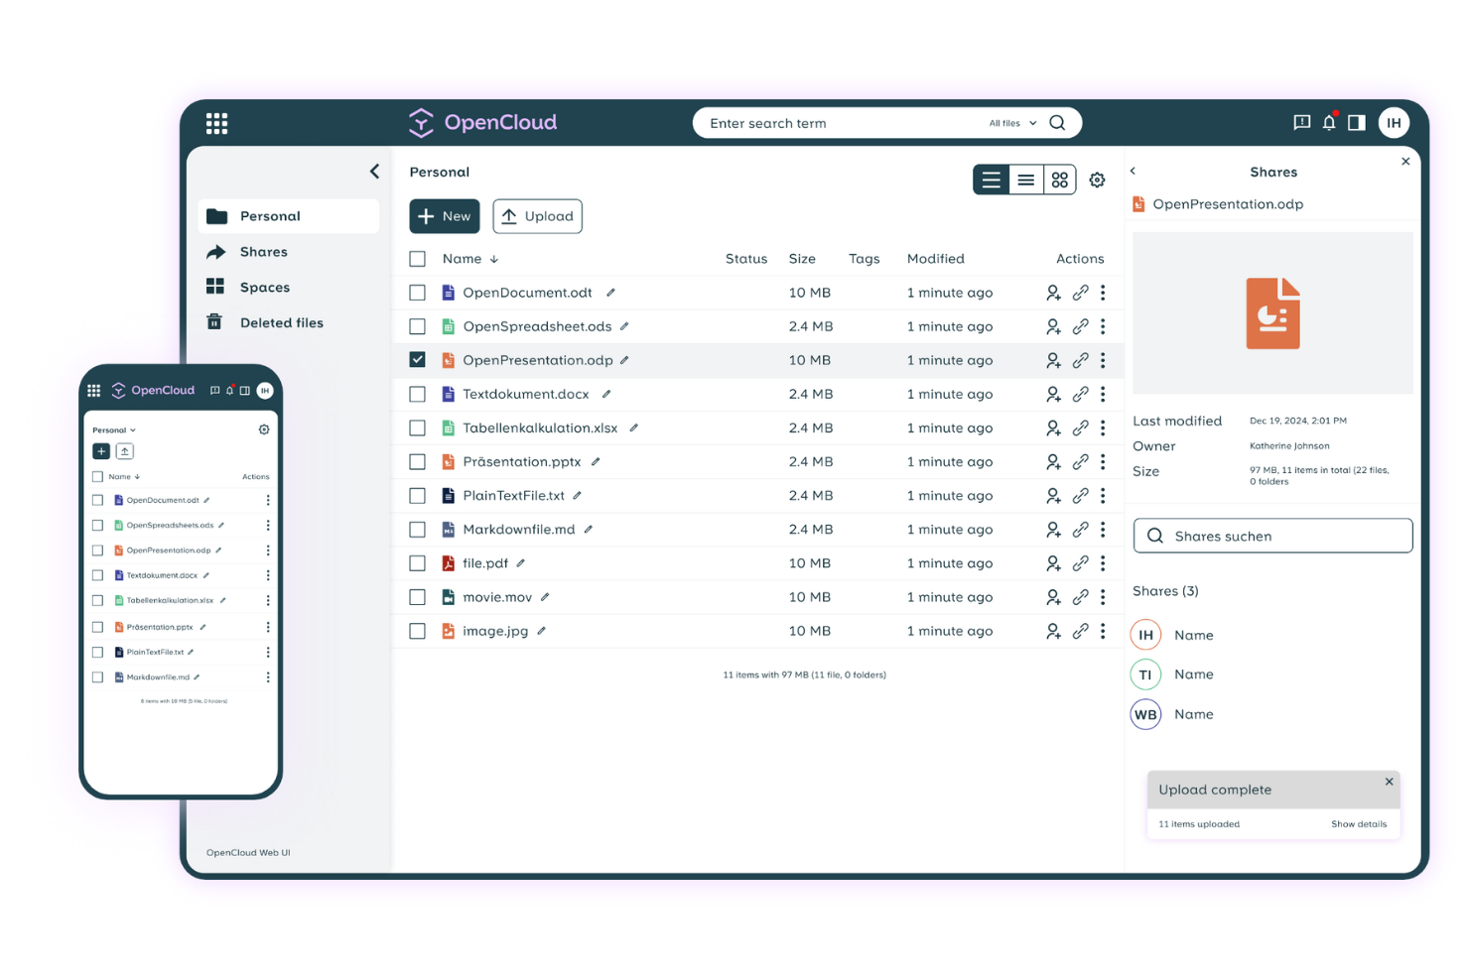Toggle the right sidebar panel icon
The height and width of the screenshot is (979, 1469).
(1357, 123)
